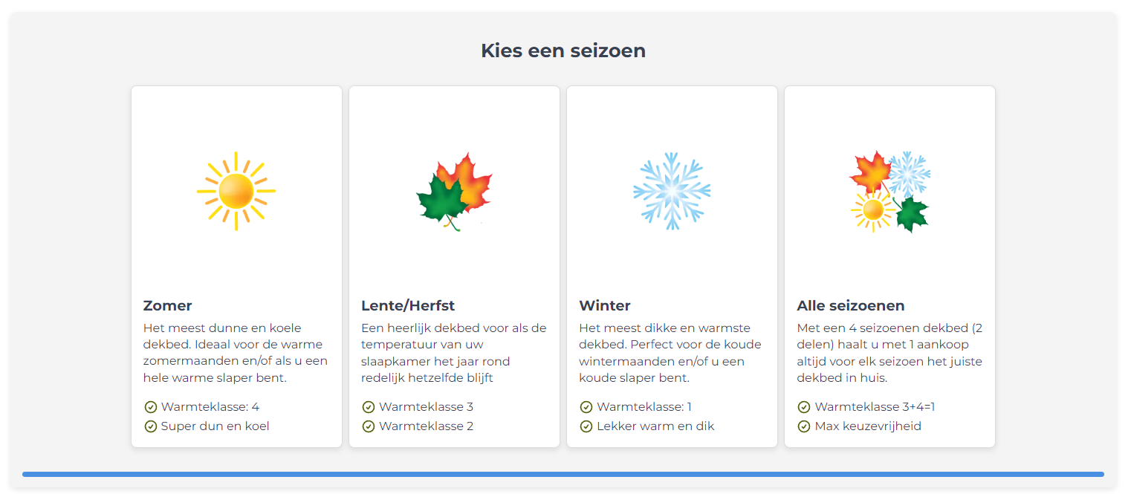
Task: Click the blue progress bar
Action: [563, 474]
